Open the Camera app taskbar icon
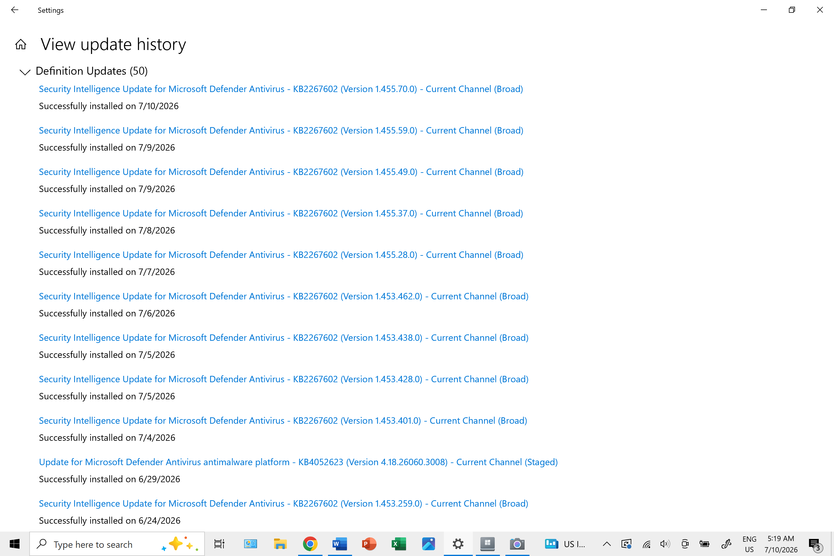This screenshot has width=834, height=556. pos(517,544)
